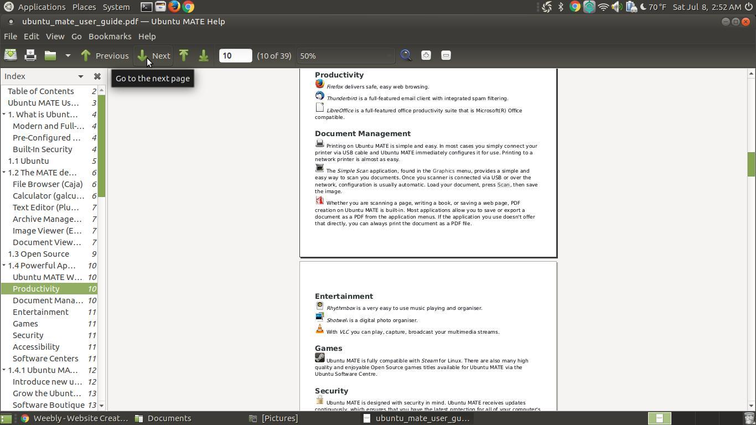
Task: Collapse the '1.4 Powerful Ap...' tree node
Action: (x=4, y=266)
